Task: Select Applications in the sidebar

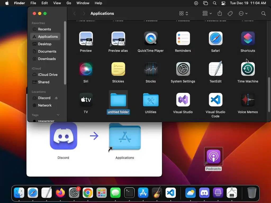Action: pyautogui.click(x=45, y=36)
